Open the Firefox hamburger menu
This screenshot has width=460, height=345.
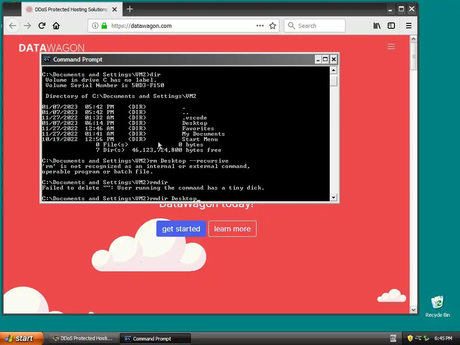coord(409,26)
